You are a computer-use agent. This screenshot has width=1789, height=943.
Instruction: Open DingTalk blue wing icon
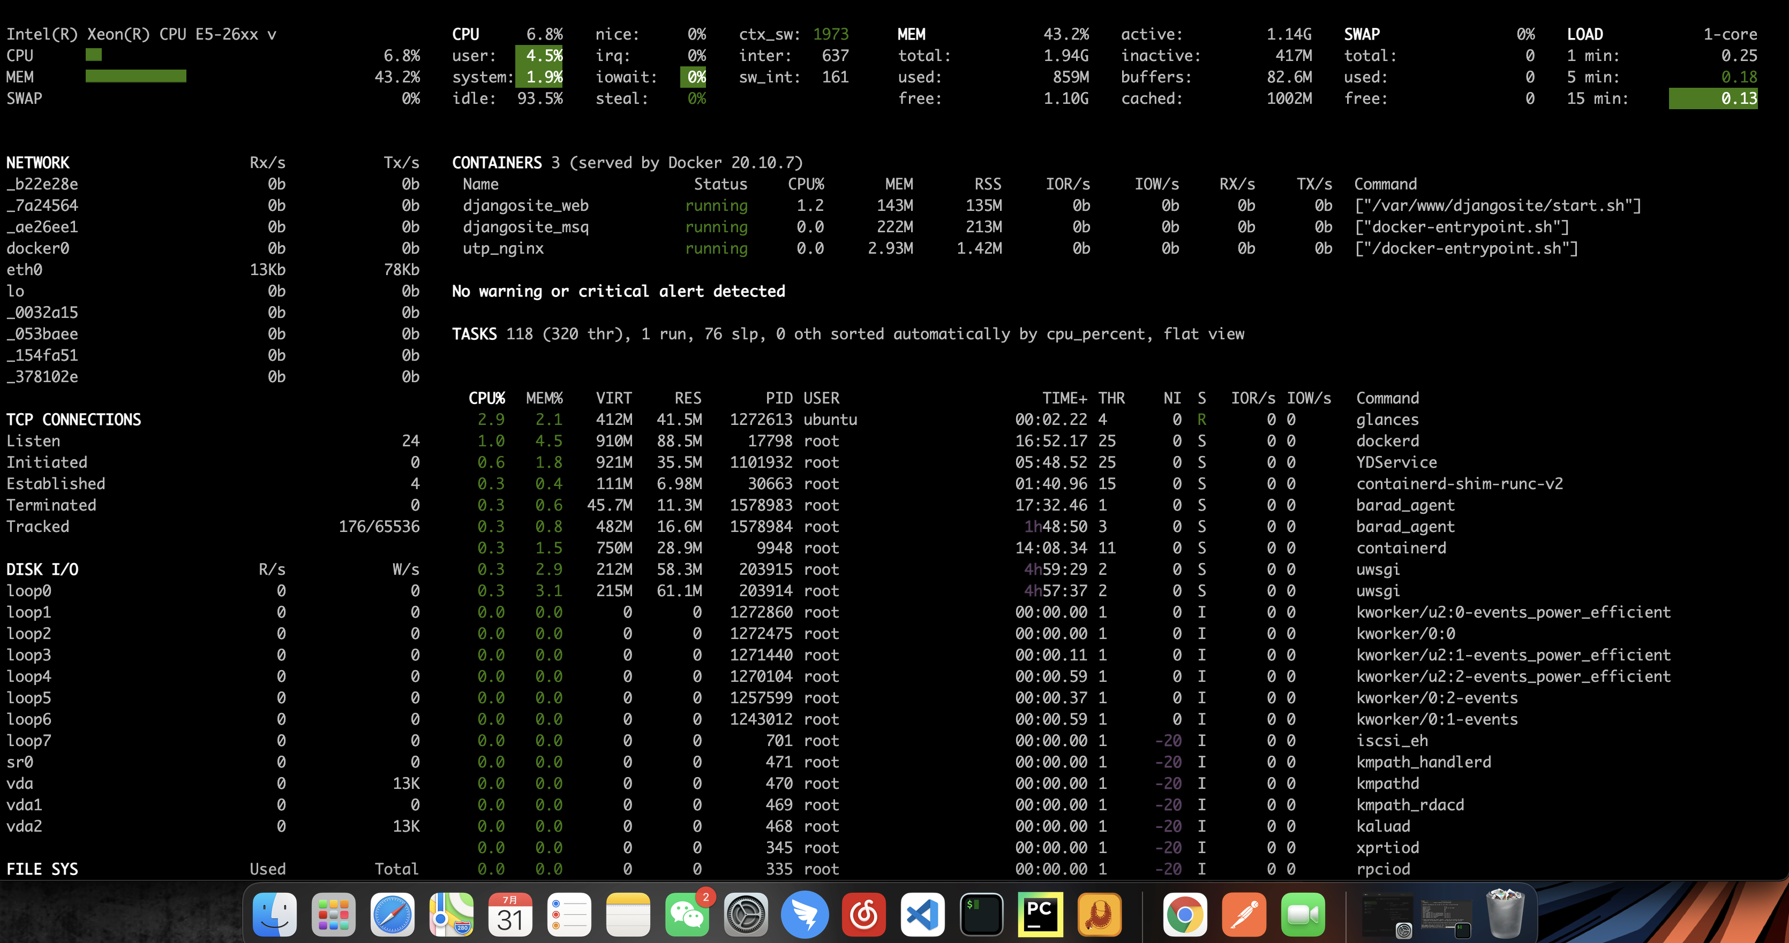coord(804,915)
